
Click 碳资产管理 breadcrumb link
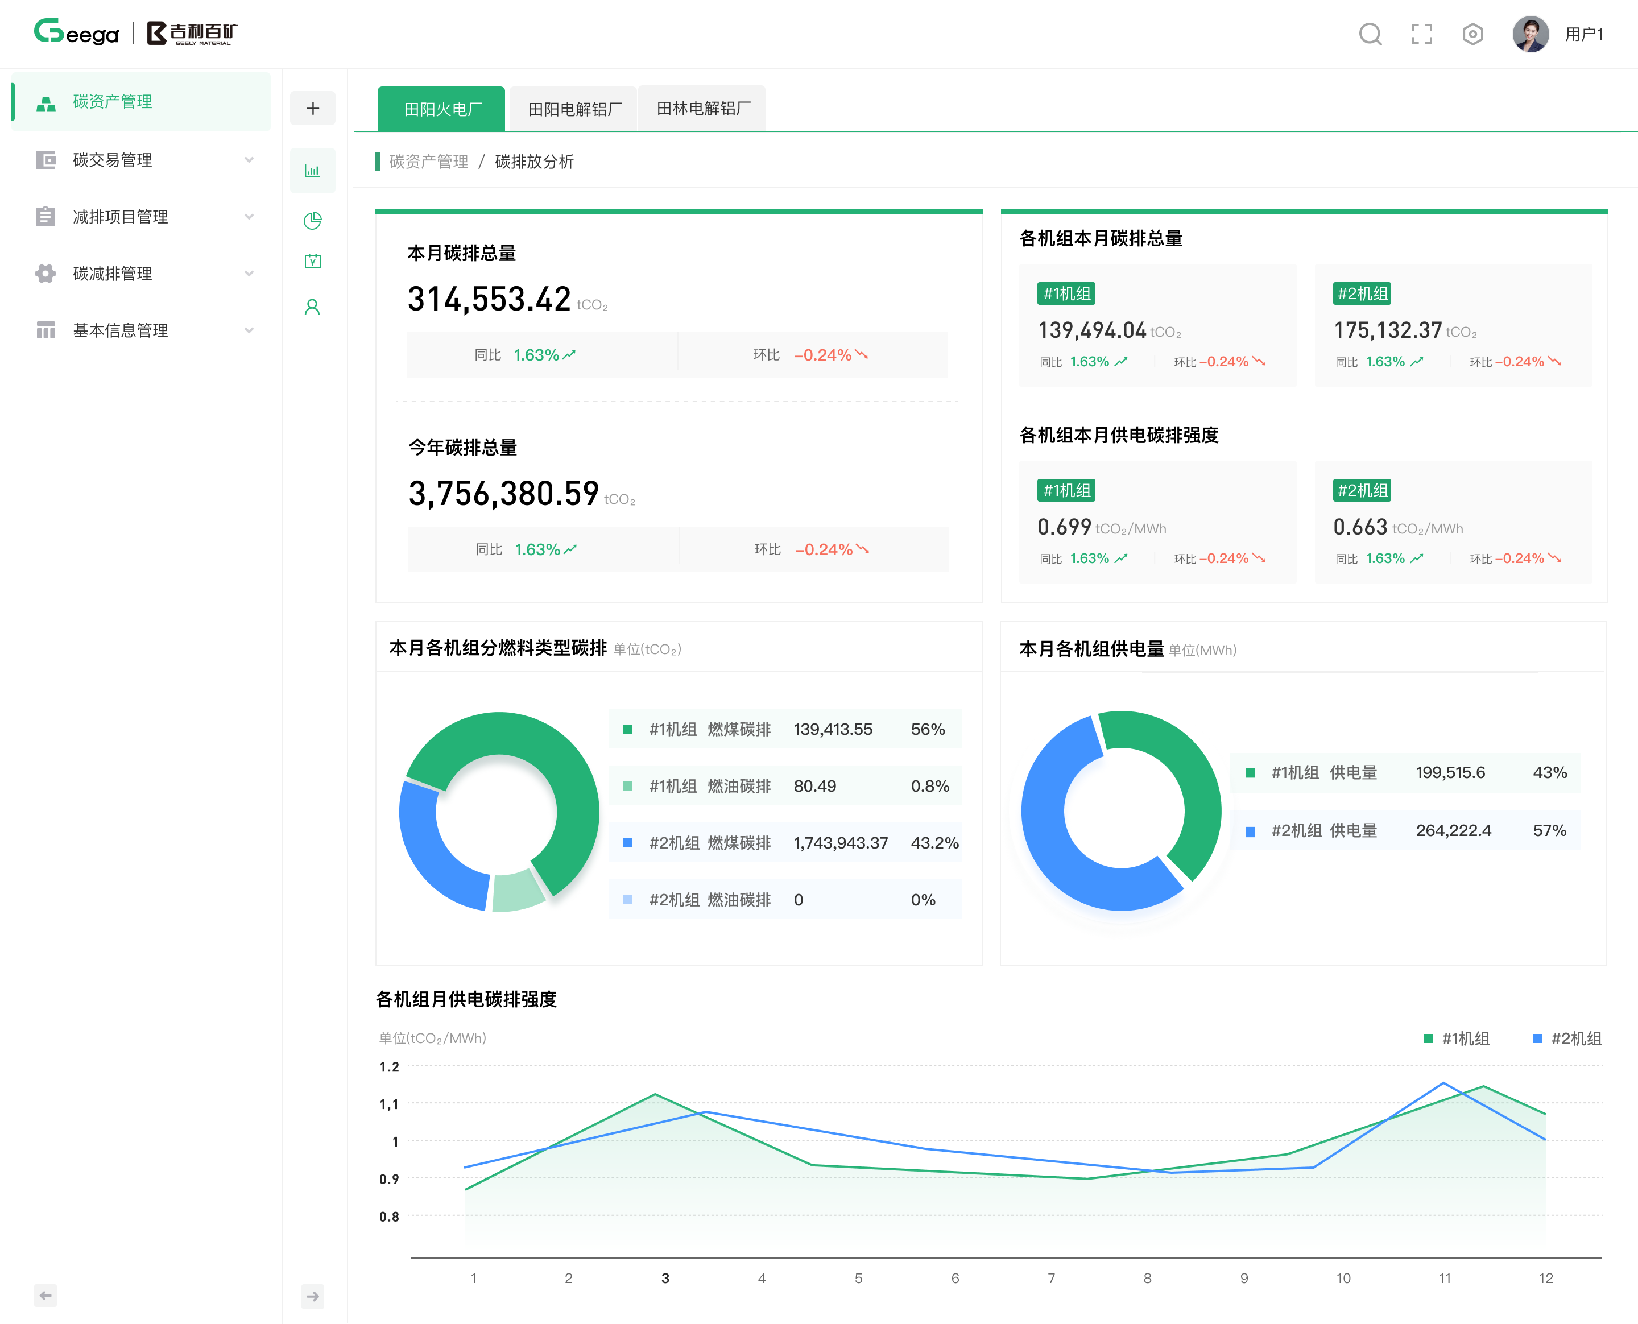(x=429, y=162)
